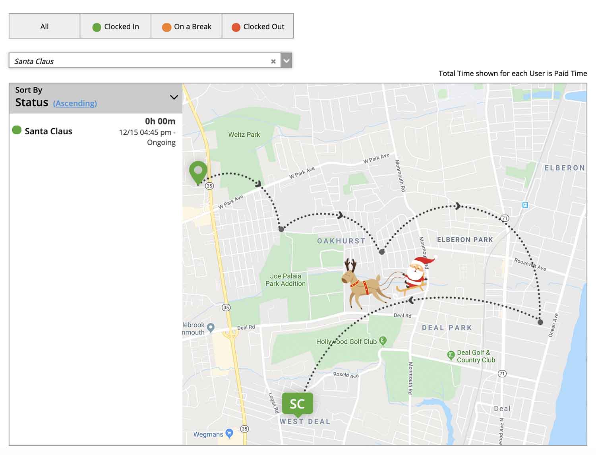Click the Status sort heading
Viewport: 596px width, 455px height.
(32, 103)
